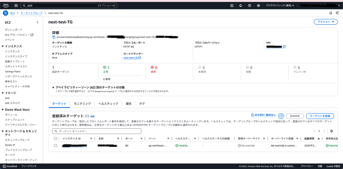Click the 登録解除 button
Viewport: 343px width, 169px height.
pyautogui.click(x=295, y=116)
